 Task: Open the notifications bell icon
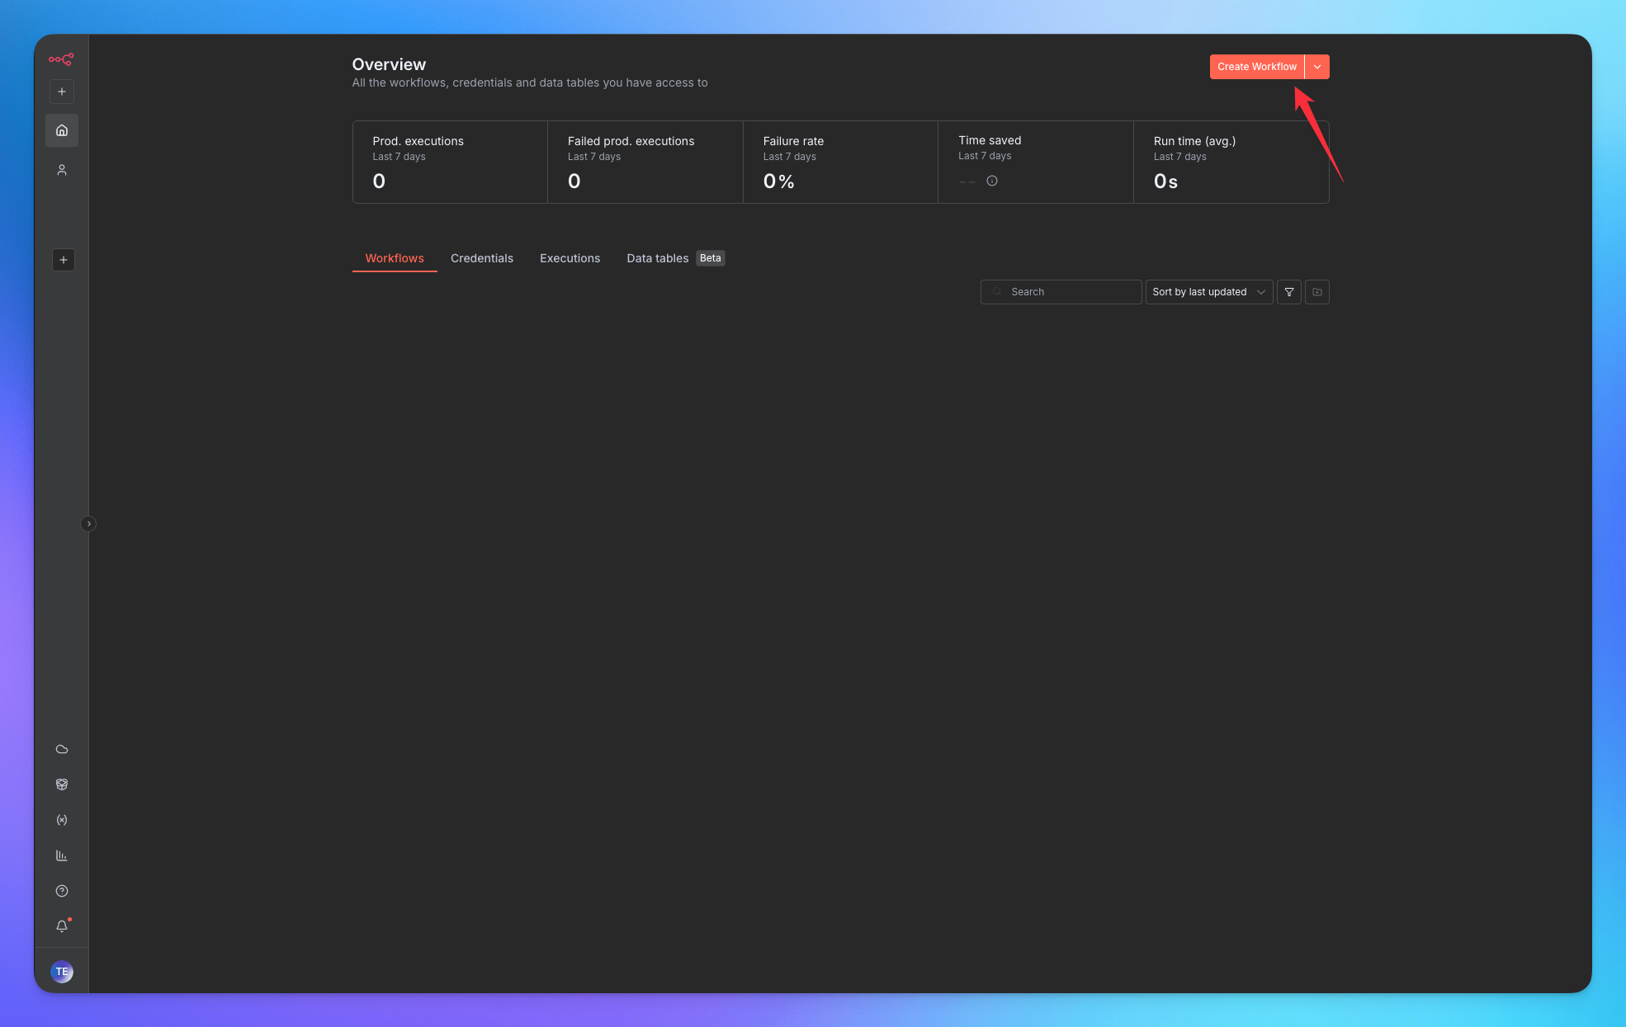(x=62, y=926)
